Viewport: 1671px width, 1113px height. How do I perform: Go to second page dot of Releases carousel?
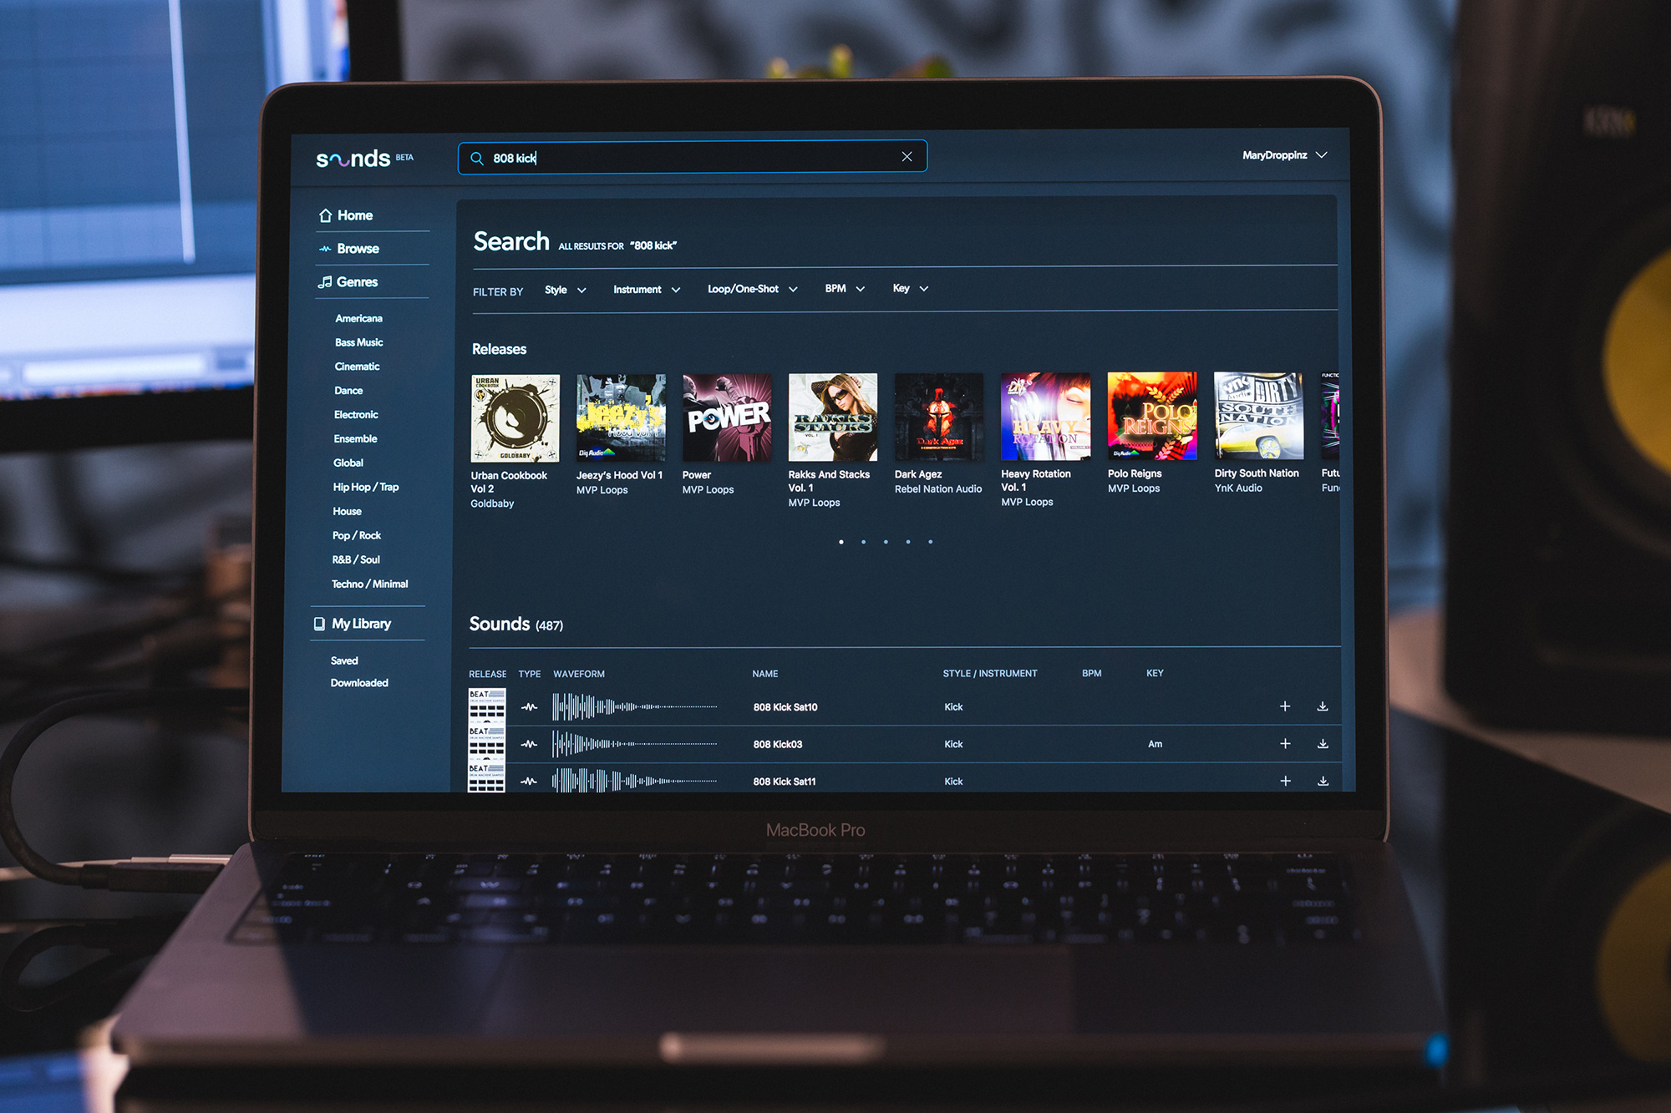(x=863, y=542)
